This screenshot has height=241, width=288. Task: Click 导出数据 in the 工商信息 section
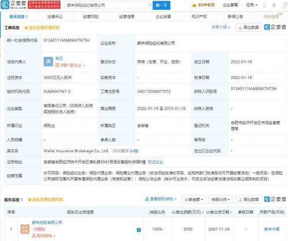click(248, 28)
